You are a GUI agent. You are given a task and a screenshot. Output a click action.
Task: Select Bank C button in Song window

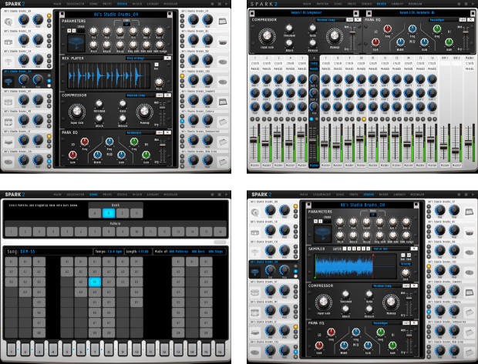[123, 213]
